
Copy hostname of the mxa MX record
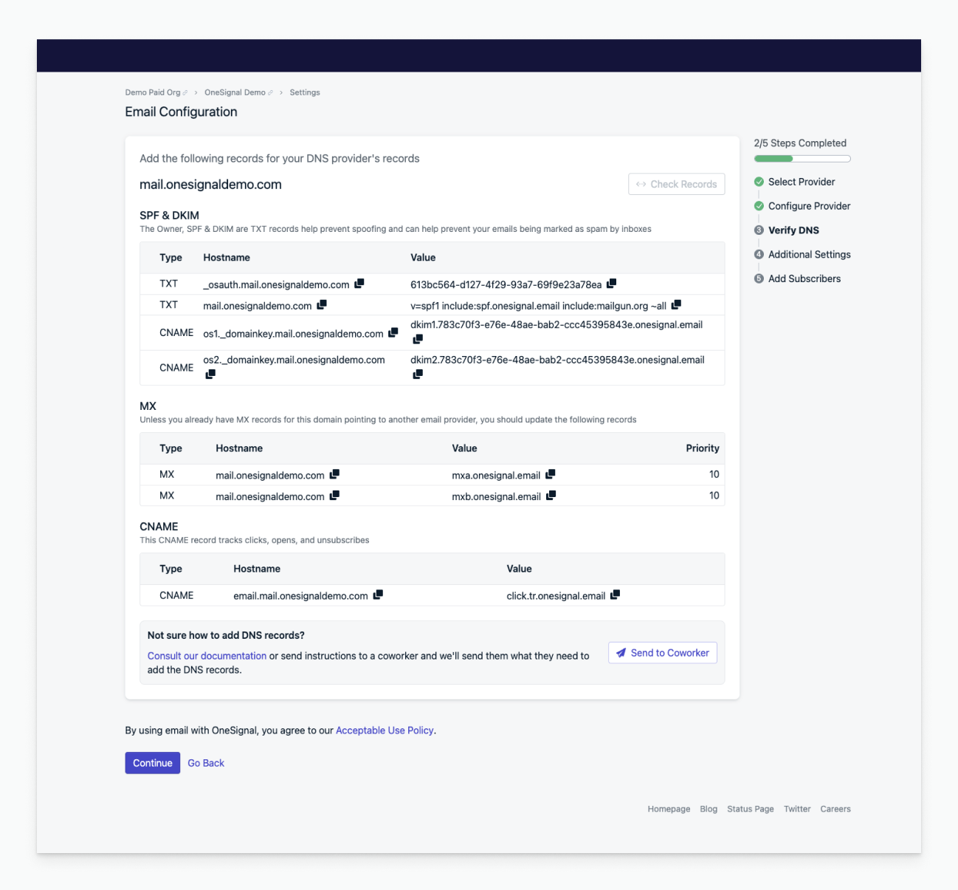(x=334, y=474)
